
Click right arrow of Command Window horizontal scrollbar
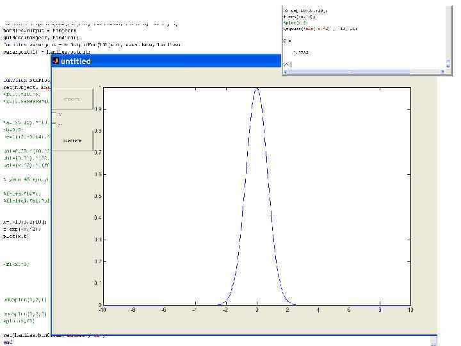point(442,72)
